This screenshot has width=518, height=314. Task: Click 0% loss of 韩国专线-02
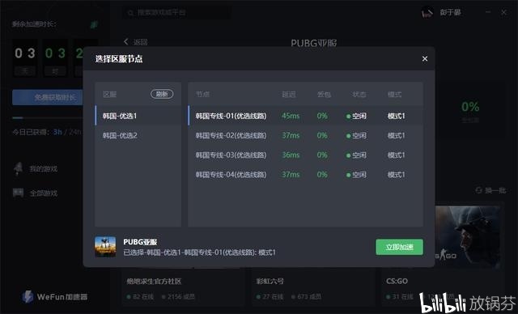pos(322,135)
